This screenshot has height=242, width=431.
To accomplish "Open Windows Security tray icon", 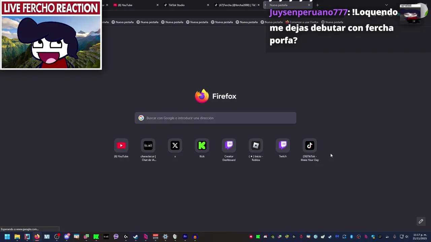I will point(373,237).
